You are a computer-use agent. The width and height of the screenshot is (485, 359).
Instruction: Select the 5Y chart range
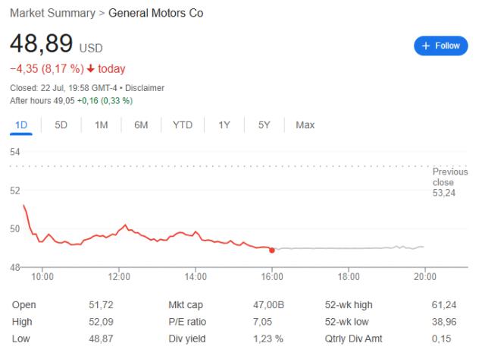pos(264,125)
